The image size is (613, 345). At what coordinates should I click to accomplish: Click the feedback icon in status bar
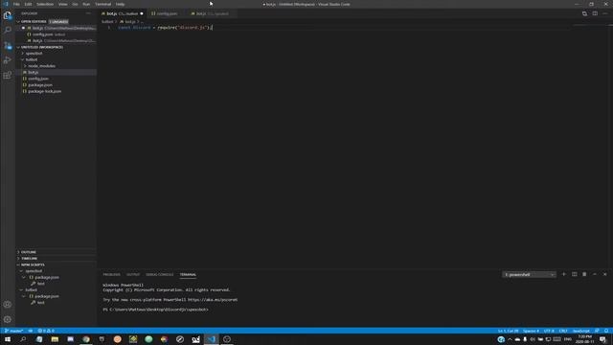tap(597, 331)
